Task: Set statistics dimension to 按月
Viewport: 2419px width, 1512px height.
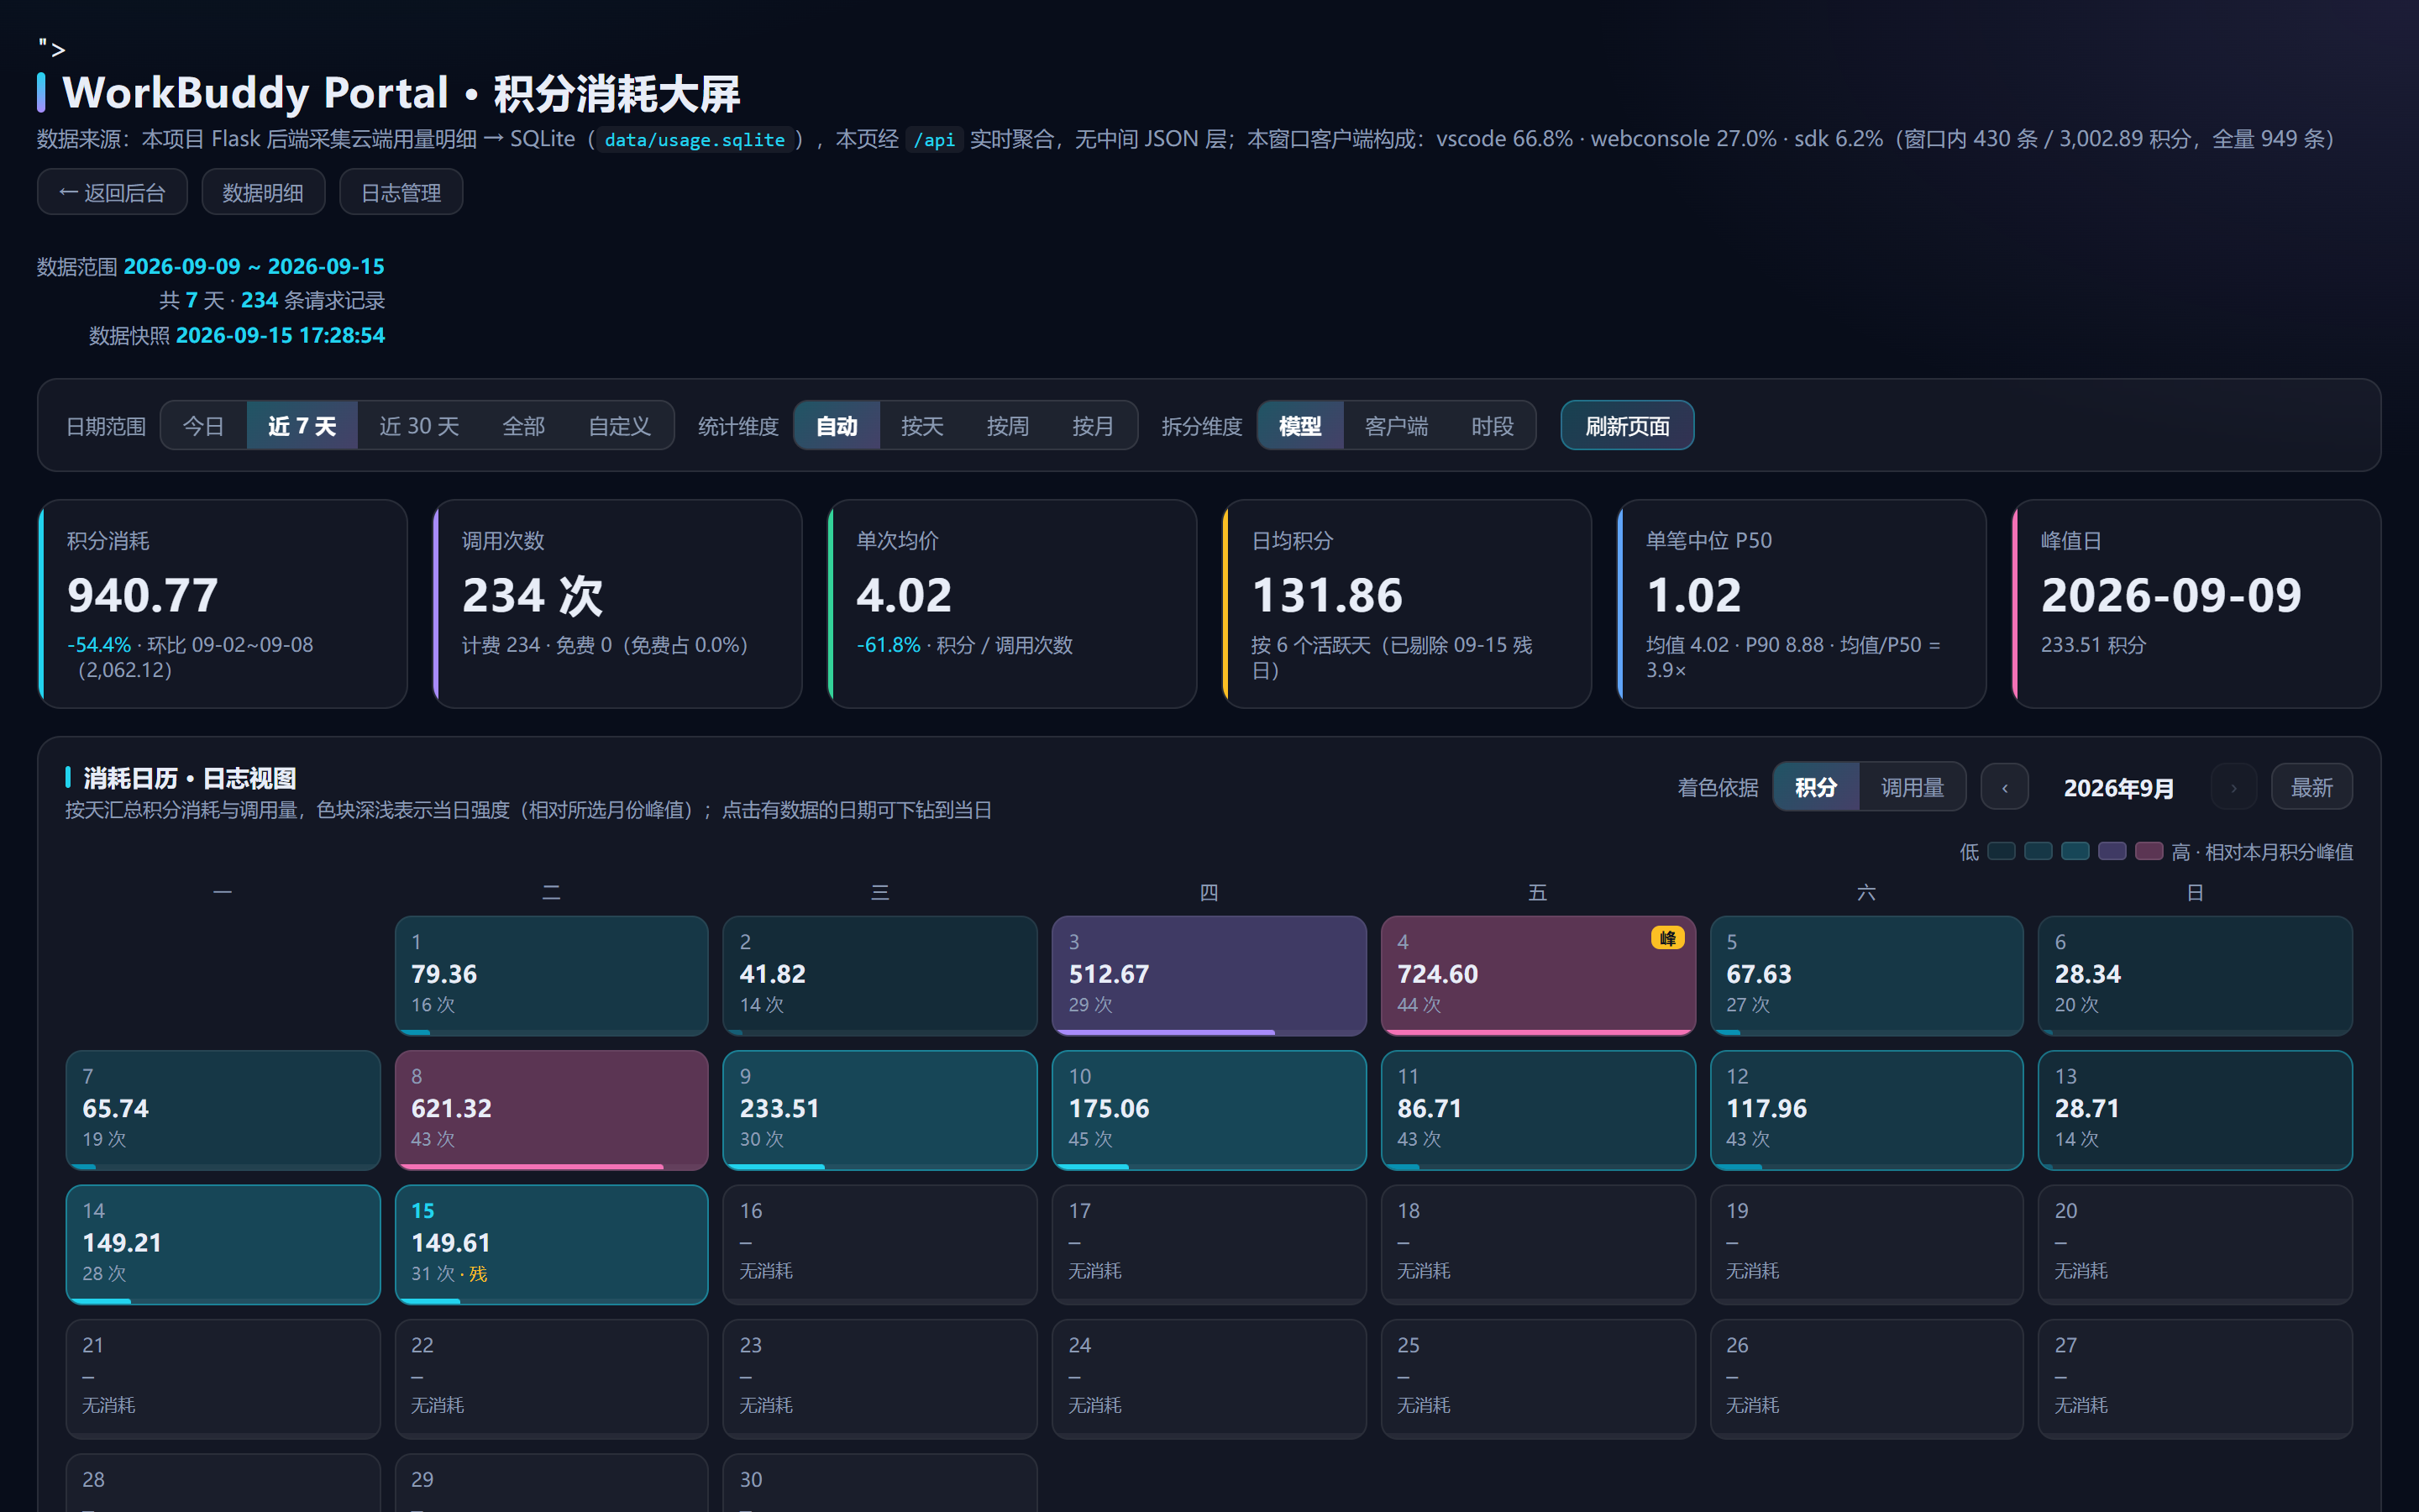Action: click(x=1093, y=426)
